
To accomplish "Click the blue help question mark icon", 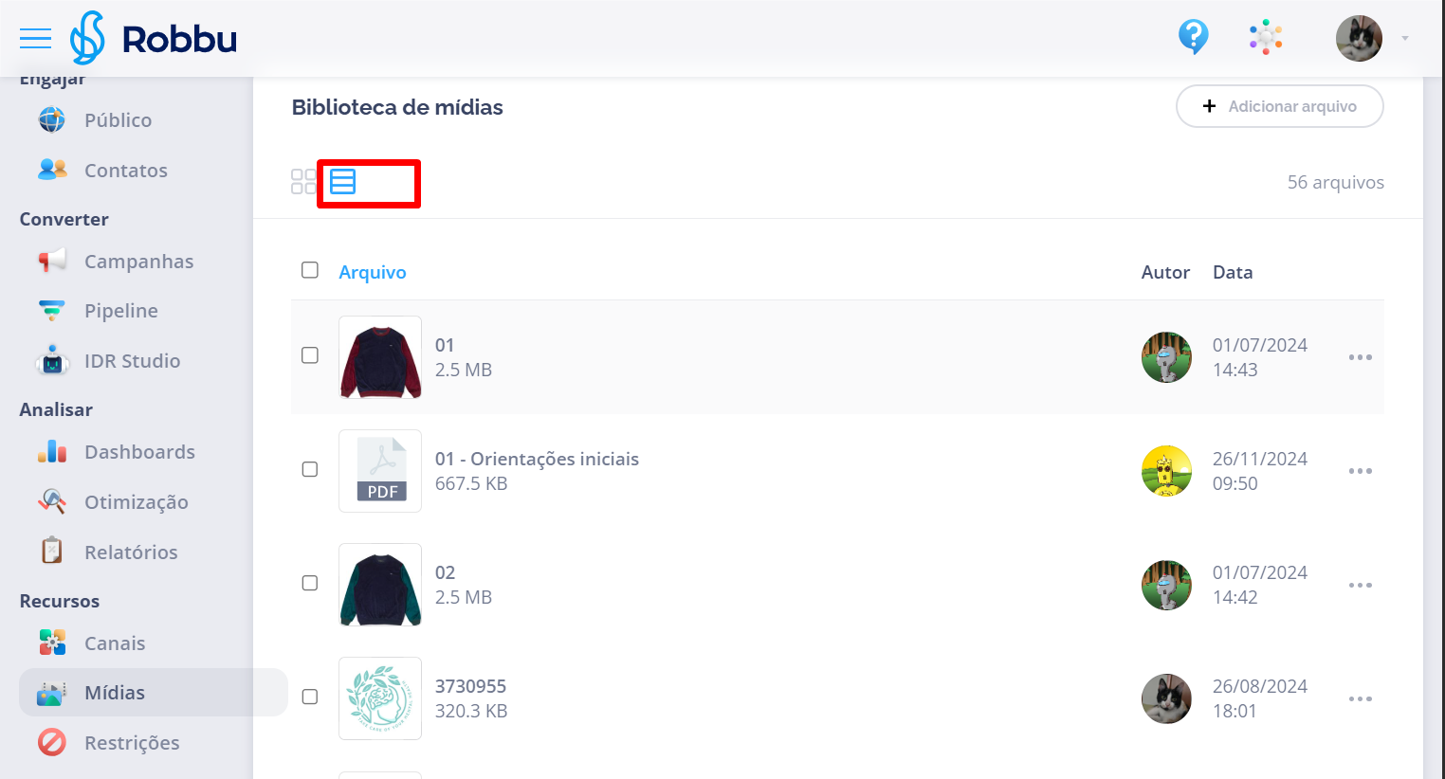I will tap(1193, 38).
